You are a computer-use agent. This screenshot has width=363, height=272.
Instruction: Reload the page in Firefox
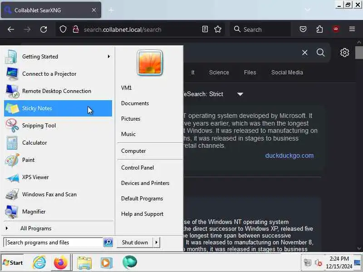click(x=44, y=29)
